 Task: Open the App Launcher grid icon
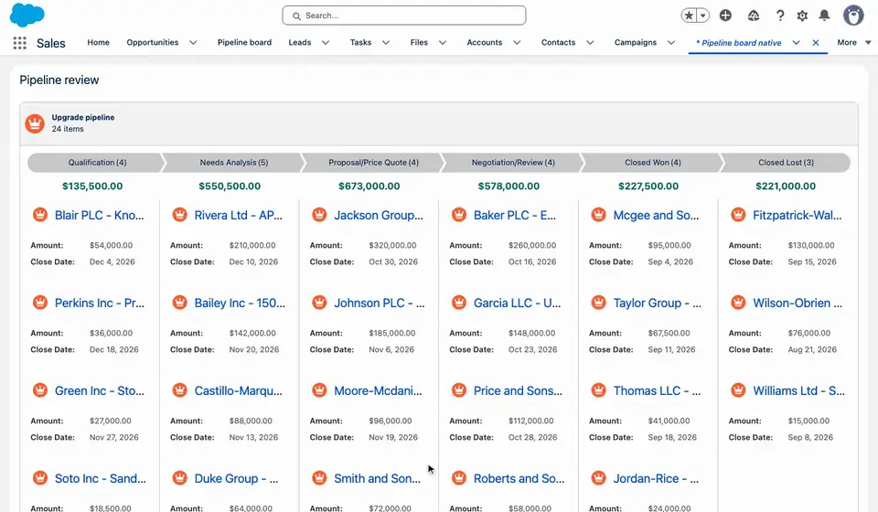(19, 43)
